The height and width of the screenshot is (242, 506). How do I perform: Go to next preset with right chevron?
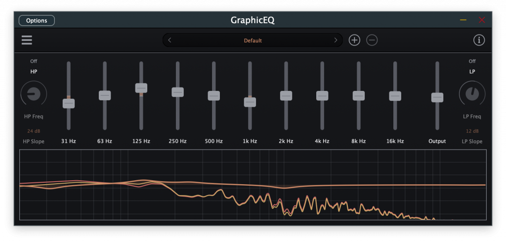336,40
